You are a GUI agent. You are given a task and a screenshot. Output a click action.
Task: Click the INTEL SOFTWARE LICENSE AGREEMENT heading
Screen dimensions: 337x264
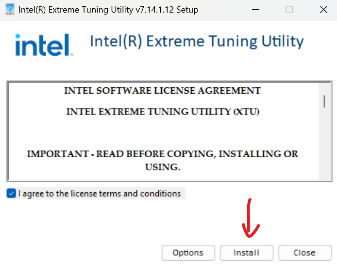pyautogui.click(x=163, y=91)
